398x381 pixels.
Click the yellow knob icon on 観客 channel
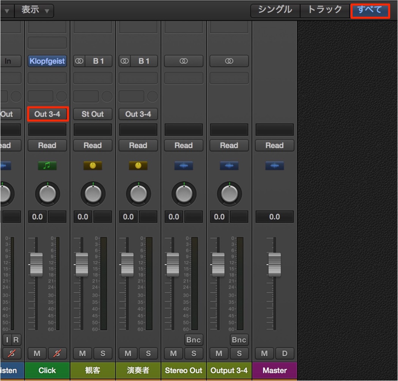pyautogui.click(x=93, y=166)
